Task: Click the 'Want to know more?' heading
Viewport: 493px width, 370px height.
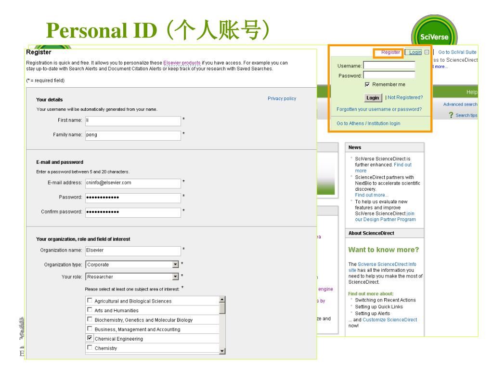Action: pos(384,250)
